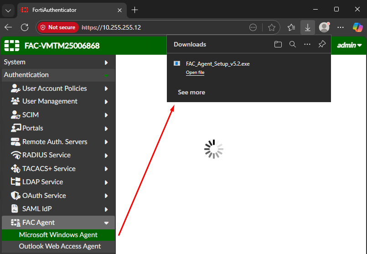Screen dimensions: 367x254
Task: Open browser profile avatar
Action: tap(324, 27)
